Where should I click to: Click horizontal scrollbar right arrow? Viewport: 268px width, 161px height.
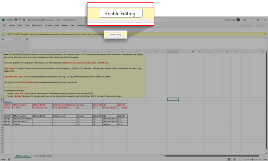pos(264,156)
